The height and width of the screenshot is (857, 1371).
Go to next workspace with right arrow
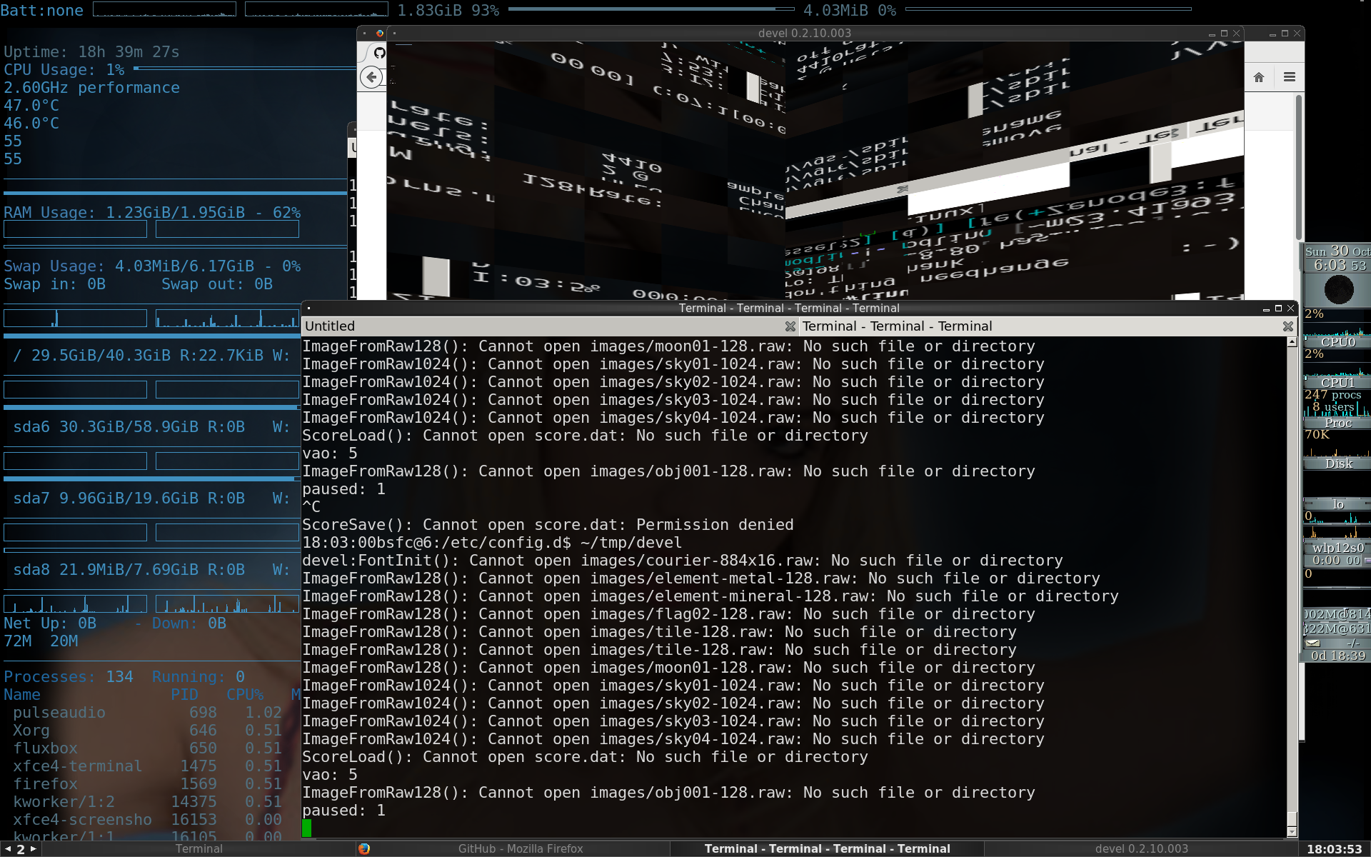(33, 849)
